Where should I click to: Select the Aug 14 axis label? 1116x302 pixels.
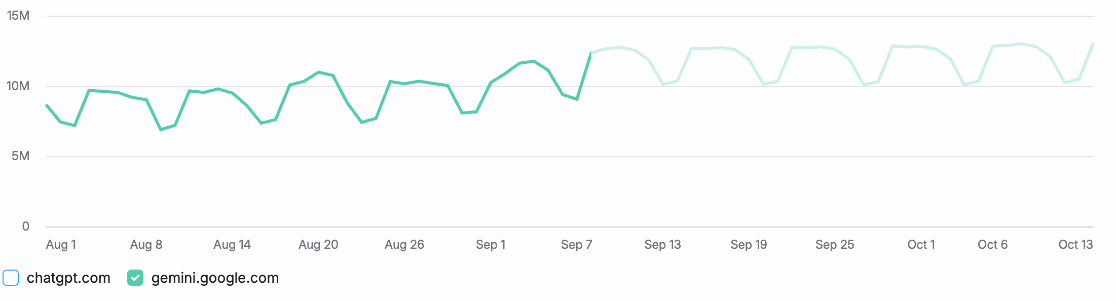[232, 245]
